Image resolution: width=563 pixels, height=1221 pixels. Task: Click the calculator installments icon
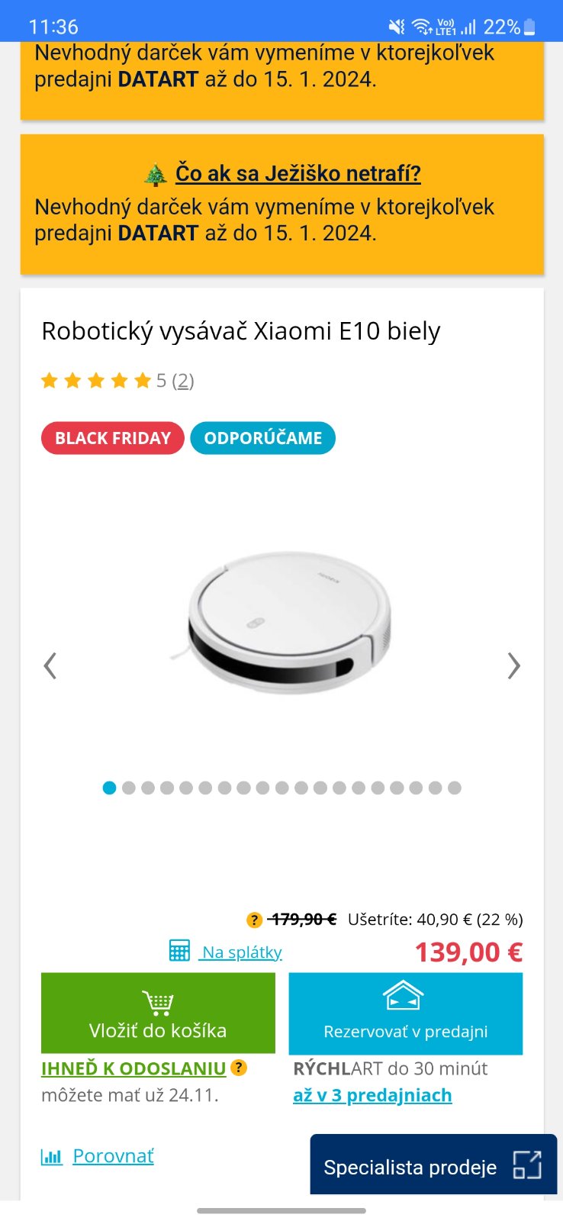(x=179, y=951)
